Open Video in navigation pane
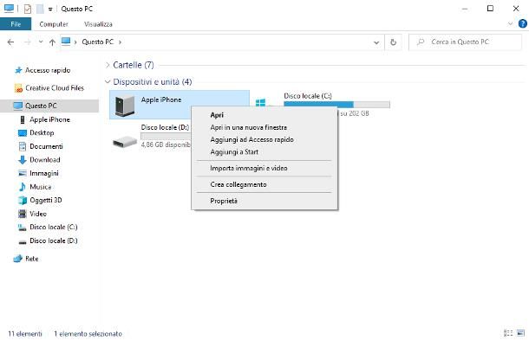This screenshot has width=529, height=340. pos(38,214)
